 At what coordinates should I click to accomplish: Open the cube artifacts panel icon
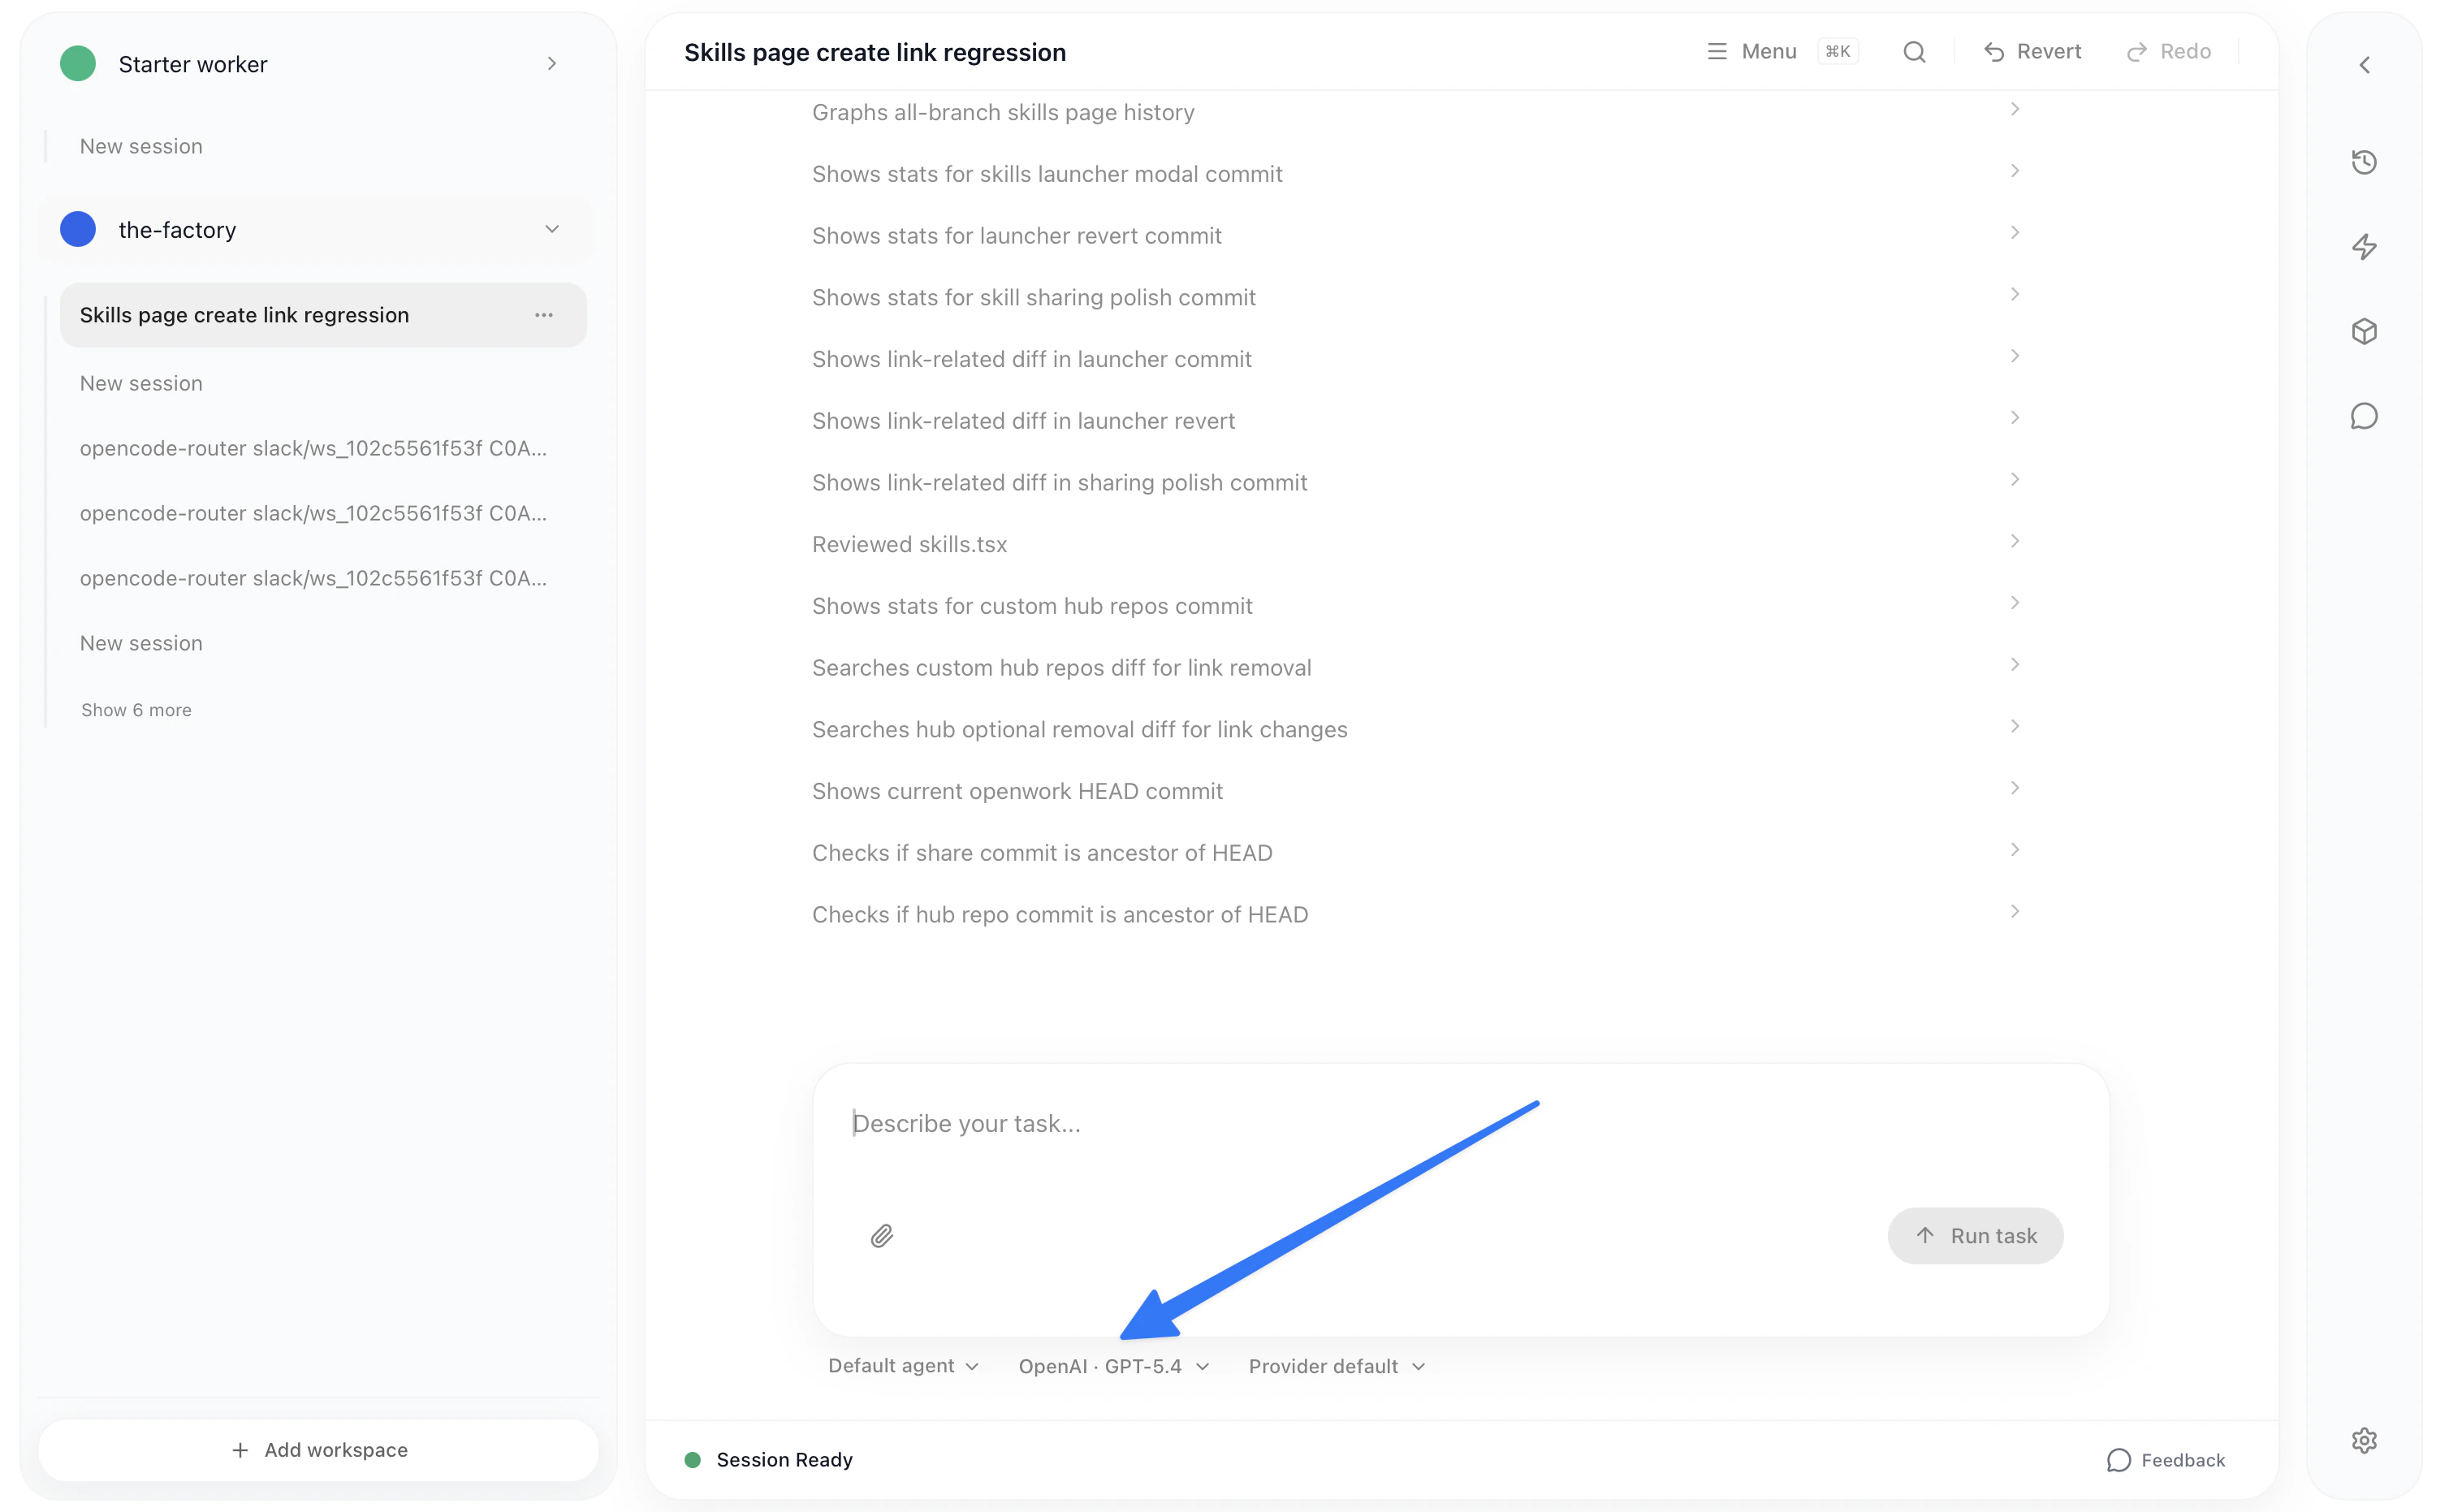tap(2365, 331)
